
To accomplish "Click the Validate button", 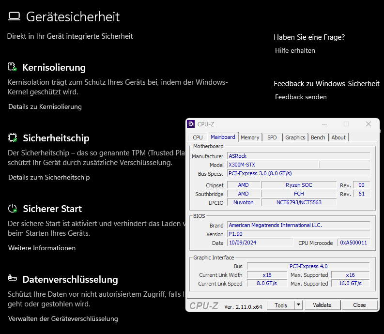I will click(323, 305).
